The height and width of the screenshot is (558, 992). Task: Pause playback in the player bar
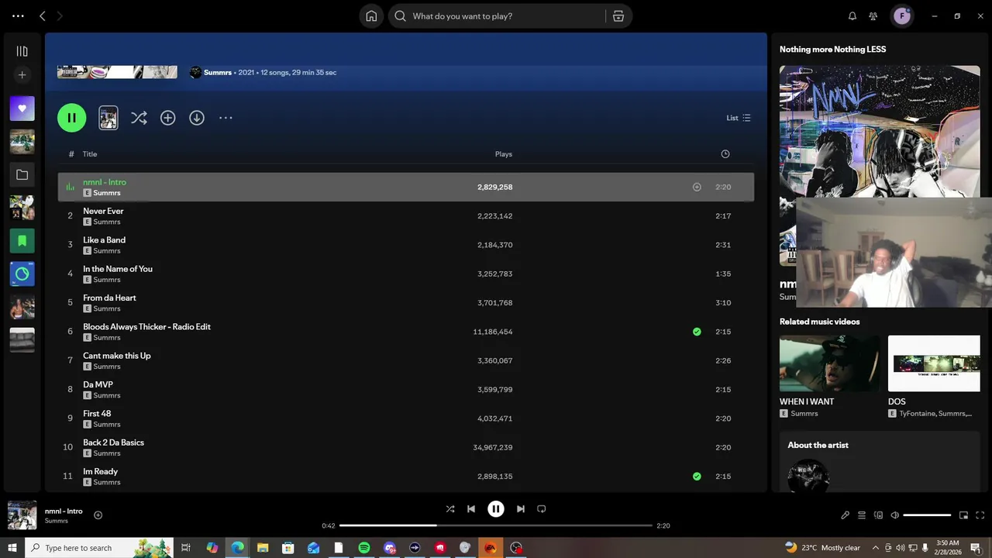pos(496,509)
